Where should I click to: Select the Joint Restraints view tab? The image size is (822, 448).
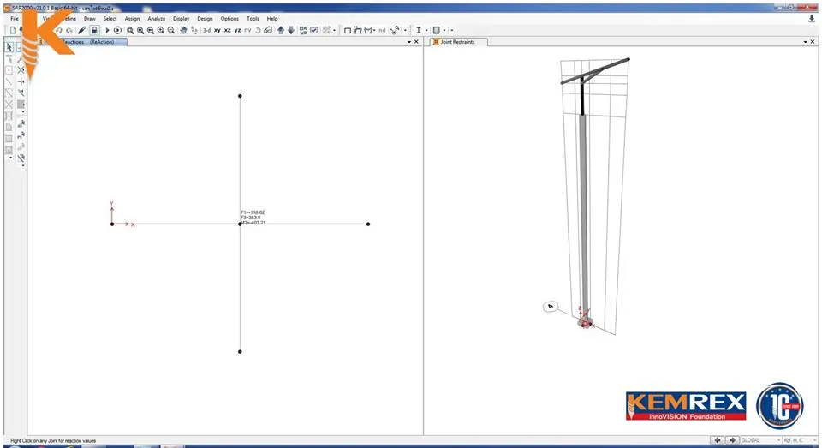coord(458,41)
